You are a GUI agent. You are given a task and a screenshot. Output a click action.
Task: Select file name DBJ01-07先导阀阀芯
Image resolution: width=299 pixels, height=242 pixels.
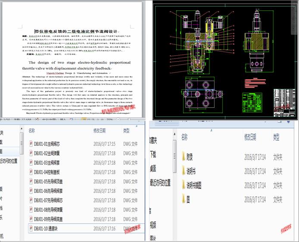[48, 201]
